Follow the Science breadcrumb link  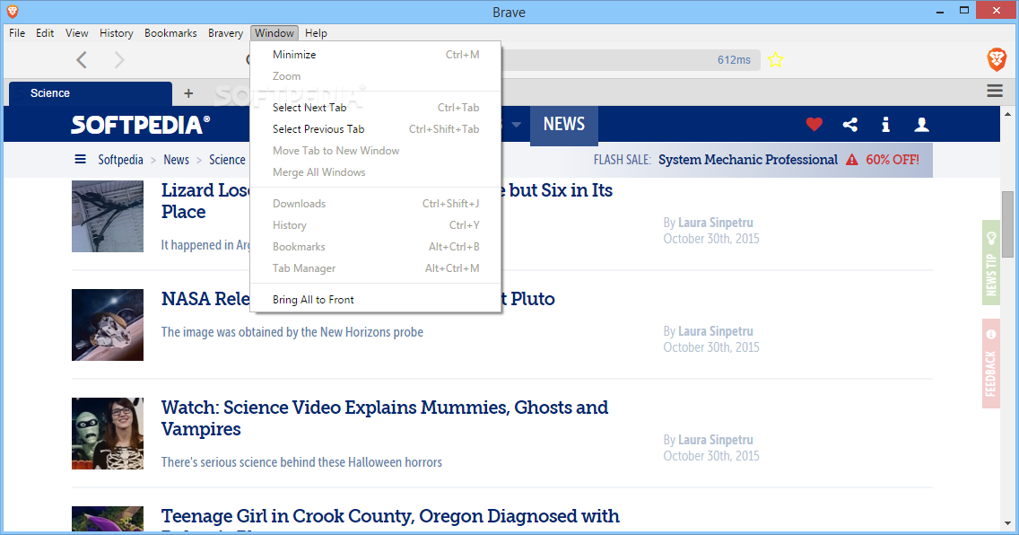(227, 160)
